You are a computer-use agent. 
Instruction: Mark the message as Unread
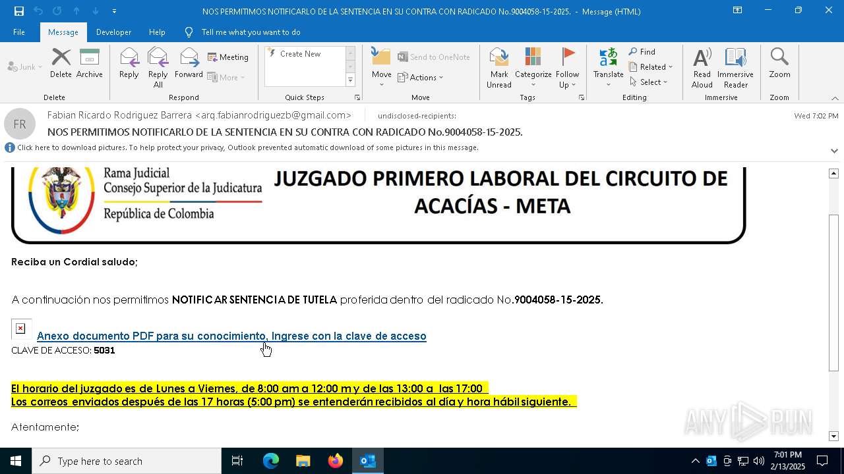click(x=499, y=68)
